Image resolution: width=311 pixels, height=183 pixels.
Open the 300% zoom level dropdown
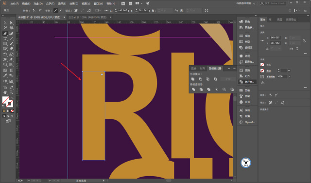click(x=29, y=181)
